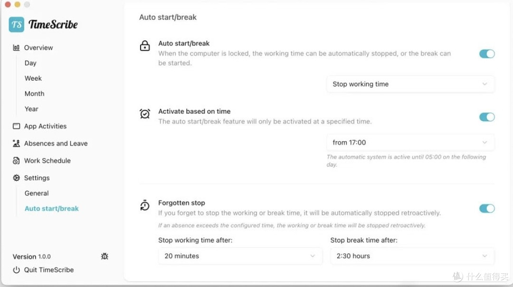The width and height of the screenshot is (513, 287).
Task: Click the alarm icon beside Activate based on time
Action: [x=144, y=114]
